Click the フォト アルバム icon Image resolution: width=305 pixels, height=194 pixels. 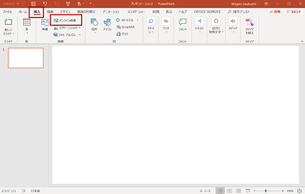point(56,34)
